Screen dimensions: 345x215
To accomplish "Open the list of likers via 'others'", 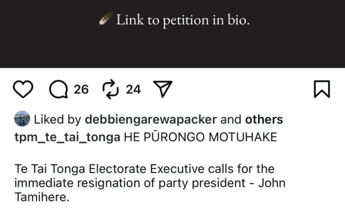I will pyautogui.click(x=264, y=120).
